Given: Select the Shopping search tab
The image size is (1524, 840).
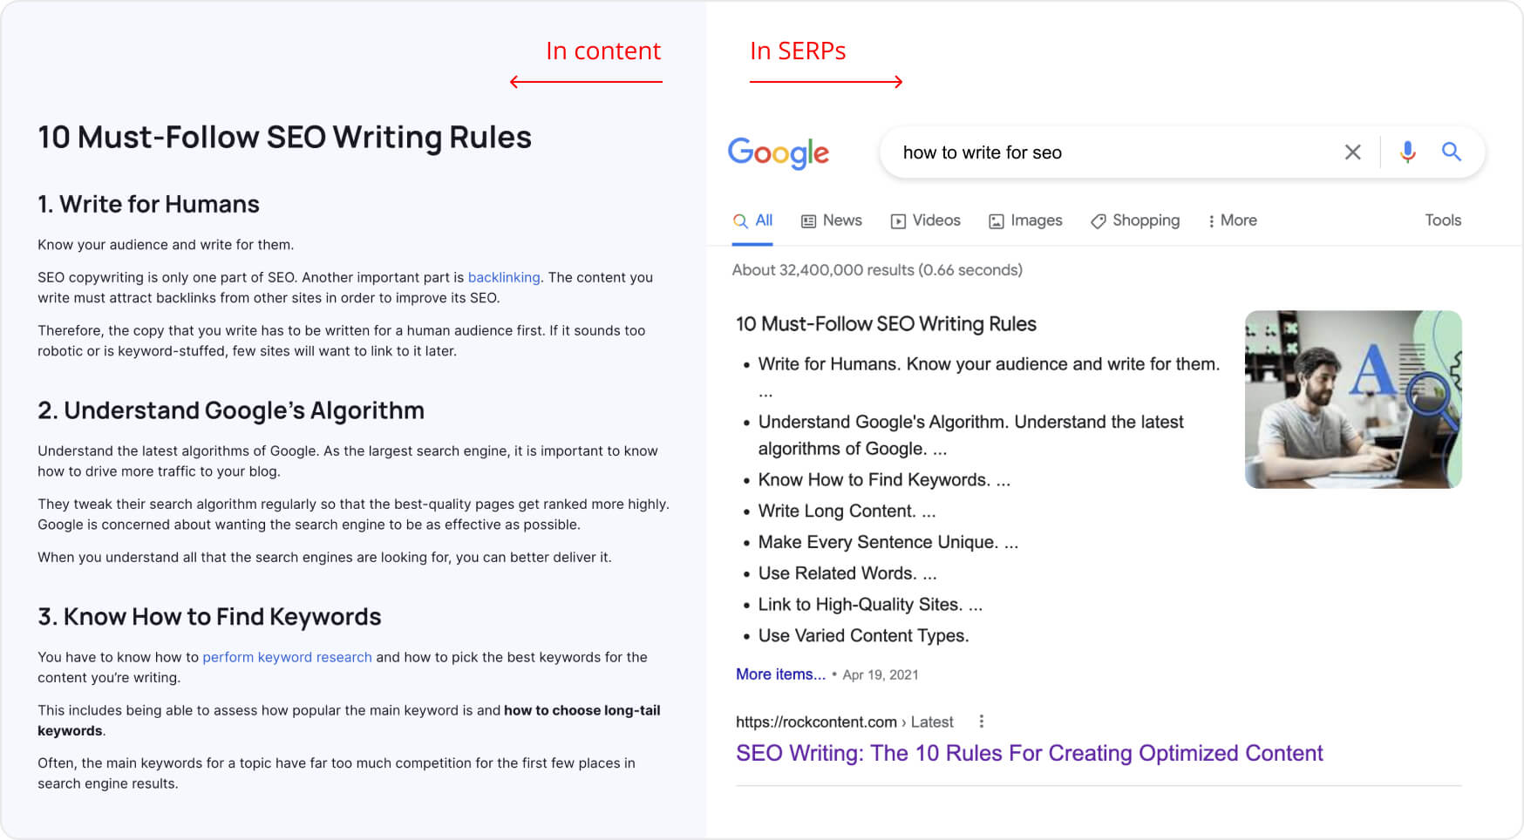Looking at the screenshot, I should (x=1135, y=220).
